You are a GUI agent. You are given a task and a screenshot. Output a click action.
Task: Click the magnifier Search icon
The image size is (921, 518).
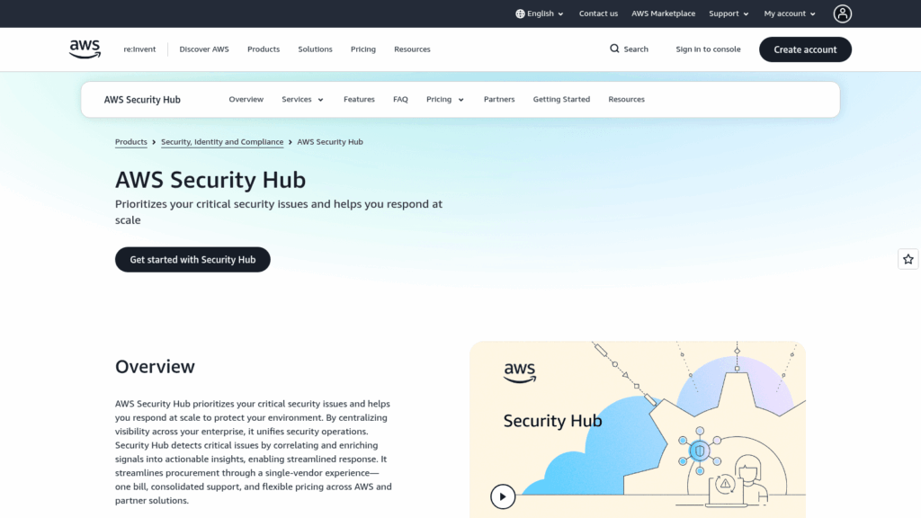pos(614,49)
